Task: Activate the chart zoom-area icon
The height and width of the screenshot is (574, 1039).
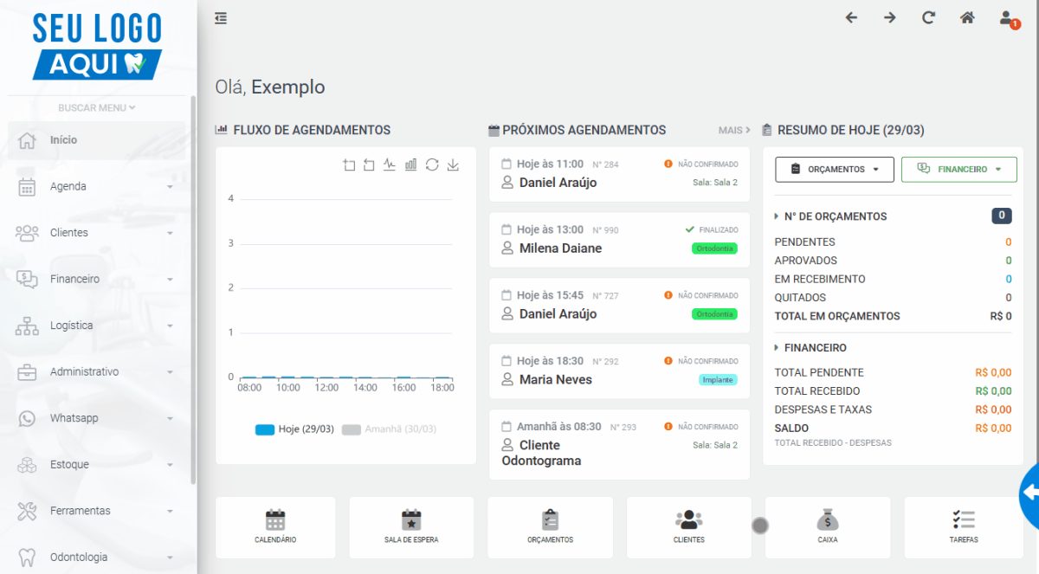Action: click(x=349, y=164)
